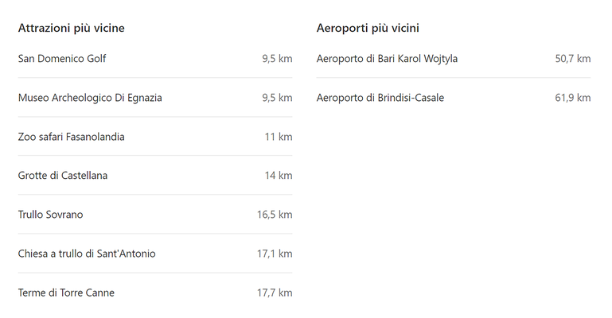This screenshot has height=318, width=612.
Task: Click the 61,9 km Brindisi airport distance
Action: pyautogui.click(x=572, y=98)
